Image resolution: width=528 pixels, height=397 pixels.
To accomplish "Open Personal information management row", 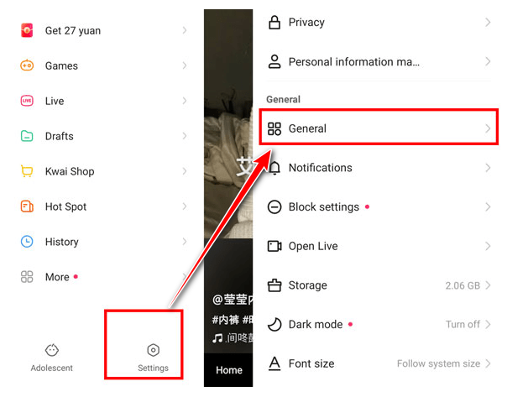I will 379,61.
